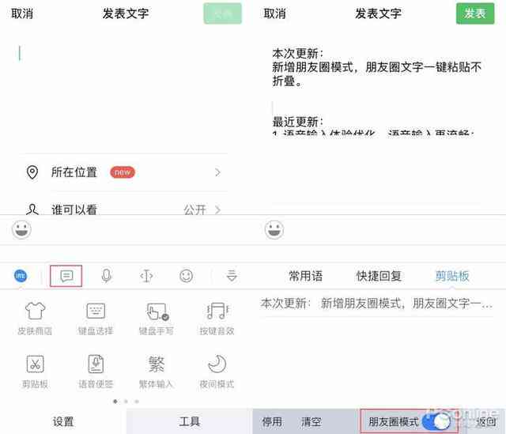Tap 清空 to clear clipboard
Screen dimensions: 506x434
coord(311,421)
